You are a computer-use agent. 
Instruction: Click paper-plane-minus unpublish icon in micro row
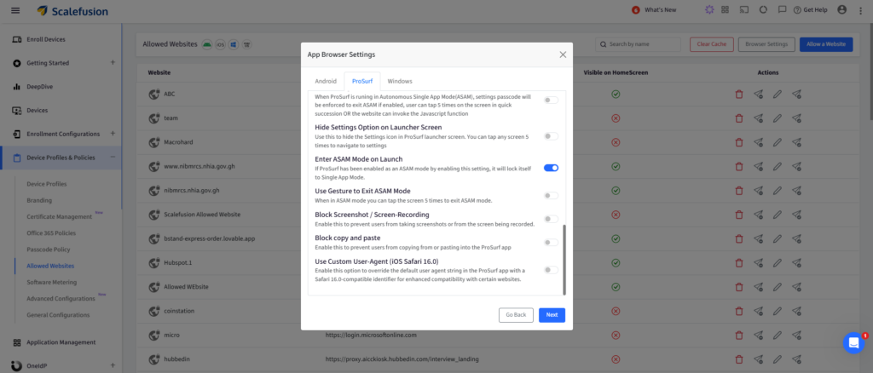(758, 336)
